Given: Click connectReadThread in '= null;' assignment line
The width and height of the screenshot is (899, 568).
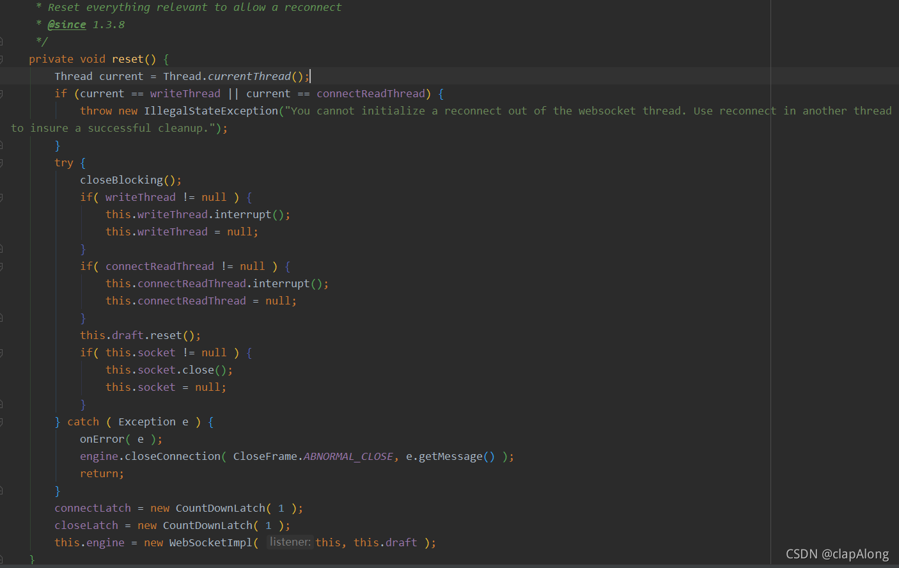Looking at the screenshot, I should click(x=192, y=301).
